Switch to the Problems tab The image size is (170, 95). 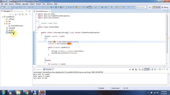pos(38,69)
